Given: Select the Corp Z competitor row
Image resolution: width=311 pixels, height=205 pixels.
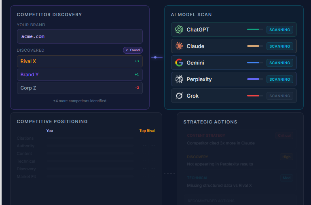Looking at the screenshot, I should coord(80,88).
